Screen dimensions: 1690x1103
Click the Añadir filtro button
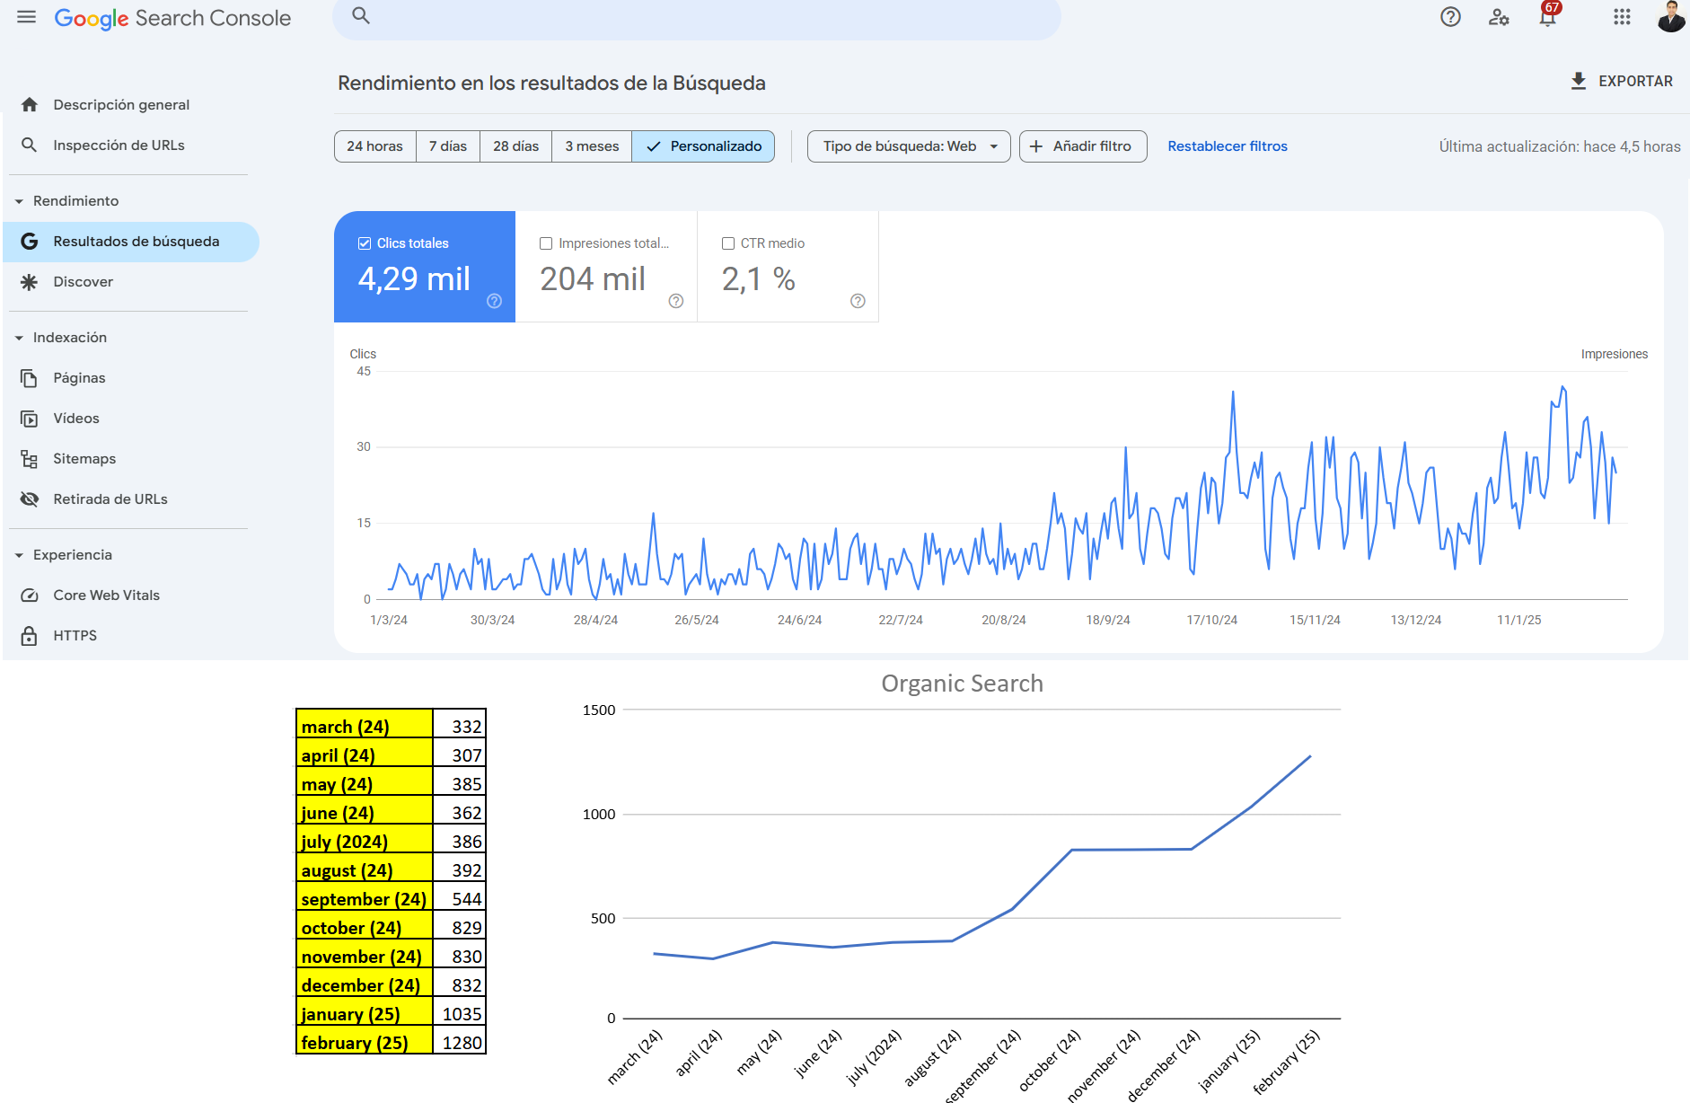pos(1082,146)
